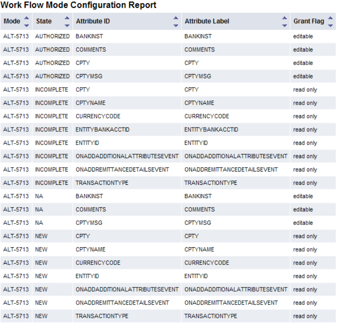Click the last row's TRANSACTIONTYPE Attribute ID
338x324 pixels.
point(102,316)
